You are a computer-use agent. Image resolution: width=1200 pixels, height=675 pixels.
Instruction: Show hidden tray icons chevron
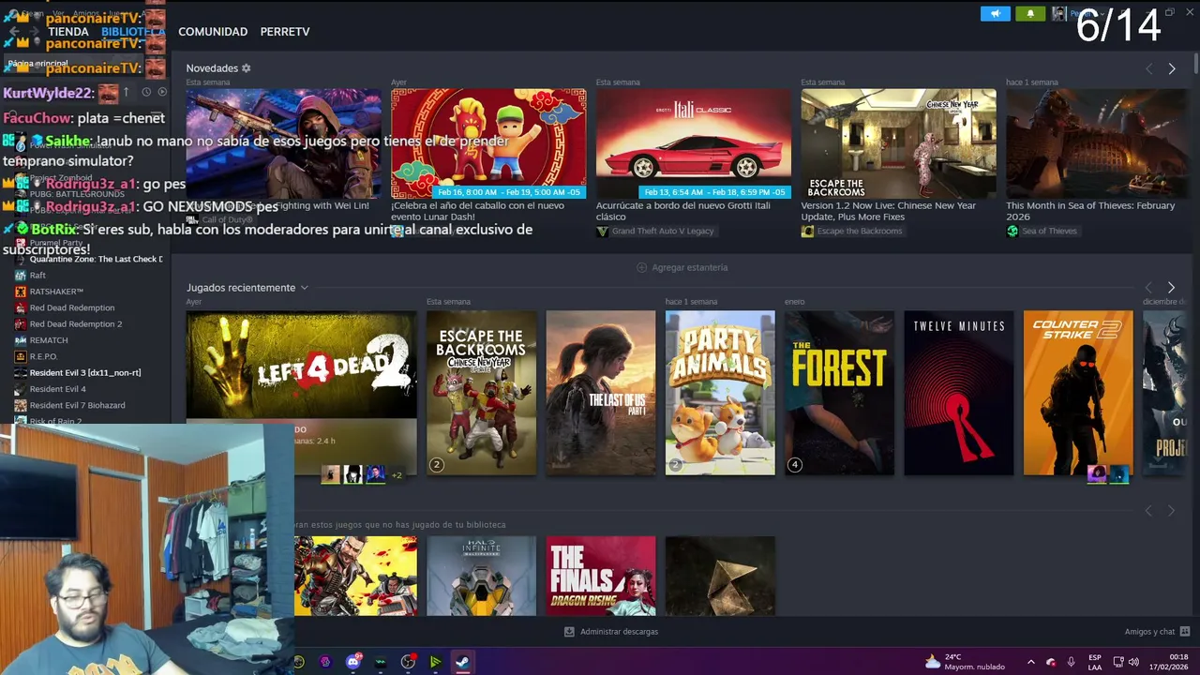1030,662
